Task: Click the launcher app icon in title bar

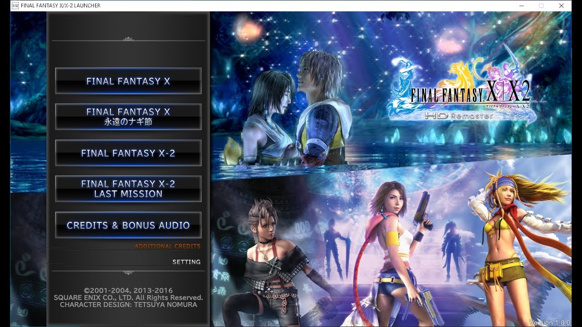Action: (x=15, y=5)
